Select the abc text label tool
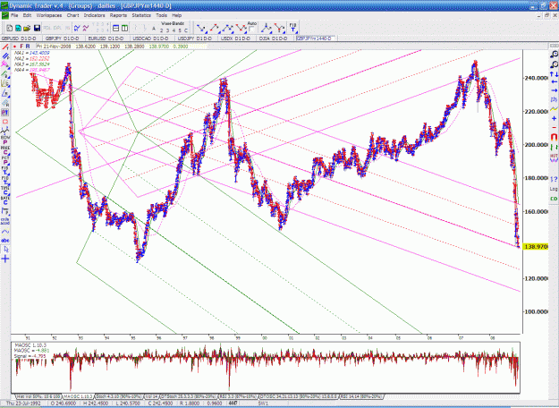Viewport: 559px width, 408px height. (5, 241)
